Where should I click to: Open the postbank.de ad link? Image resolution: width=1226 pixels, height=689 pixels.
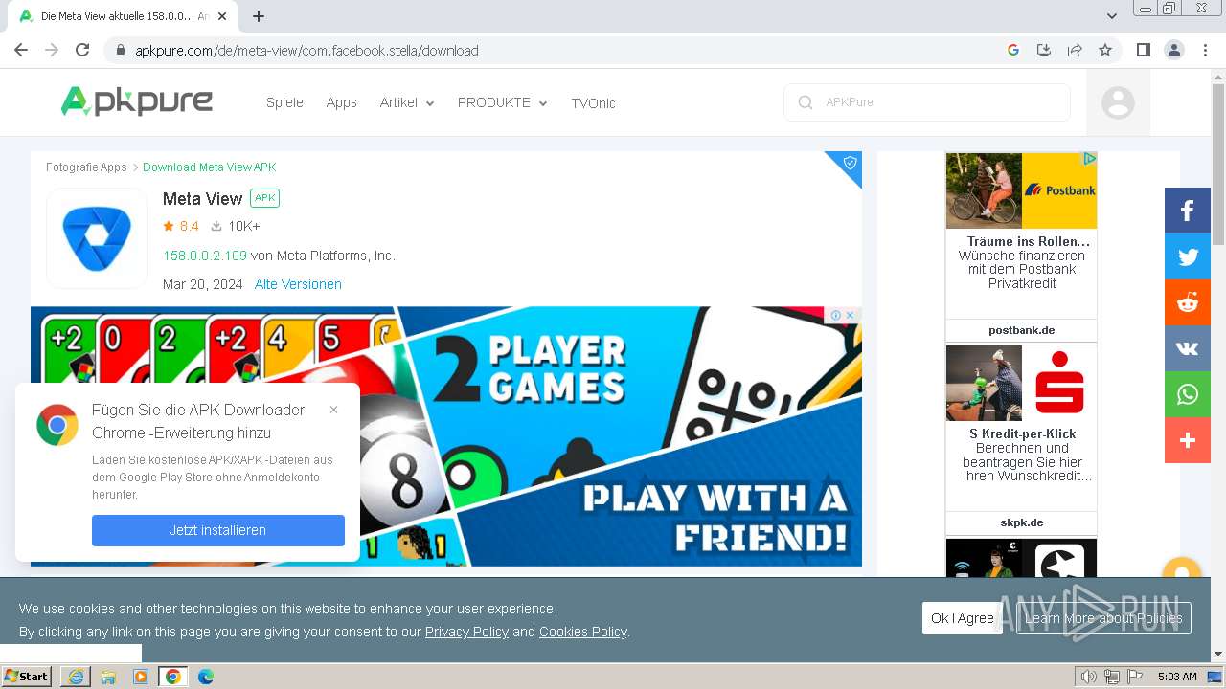(x=1021, y=330)
